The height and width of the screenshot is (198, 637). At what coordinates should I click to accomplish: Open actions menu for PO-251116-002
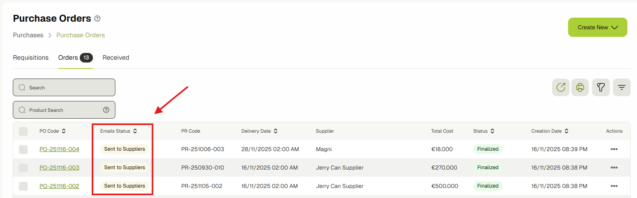click(614, 186)
